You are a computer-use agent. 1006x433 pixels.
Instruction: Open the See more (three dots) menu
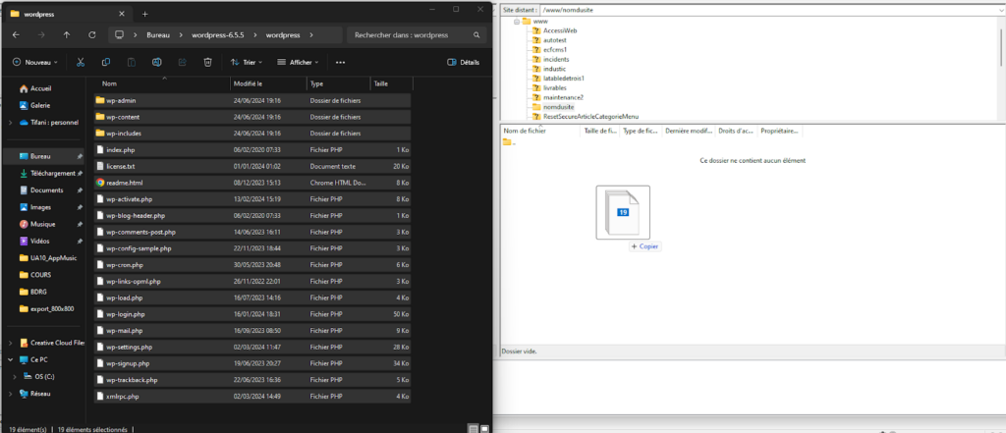pyautogui.click(x=340, y=62)
